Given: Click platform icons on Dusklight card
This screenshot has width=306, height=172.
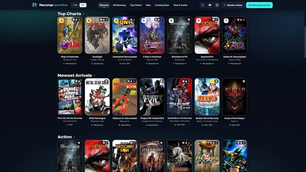Looking at the screenshot, I should coord(104,20).
